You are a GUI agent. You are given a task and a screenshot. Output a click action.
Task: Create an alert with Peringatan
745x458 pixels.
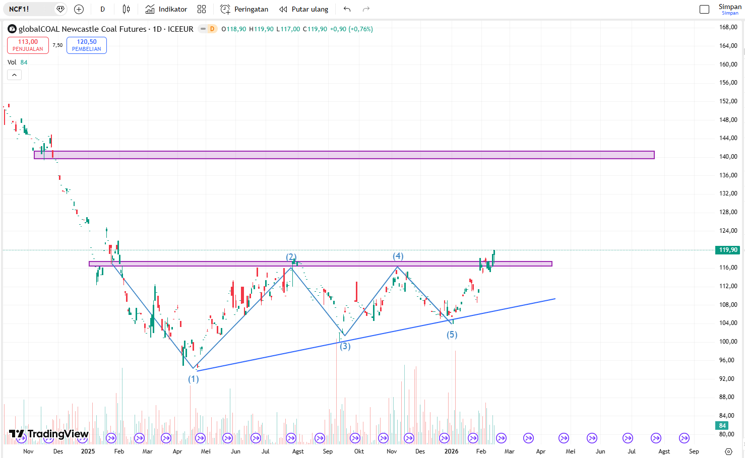pos(244,9)
